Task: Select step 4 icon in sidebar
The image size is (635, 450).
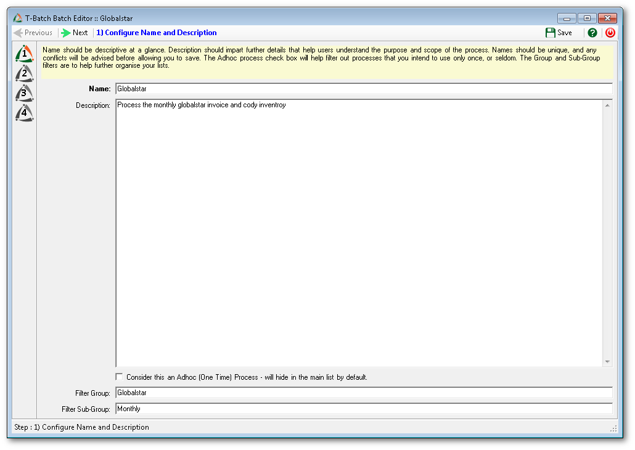Action: coord(24,113)
